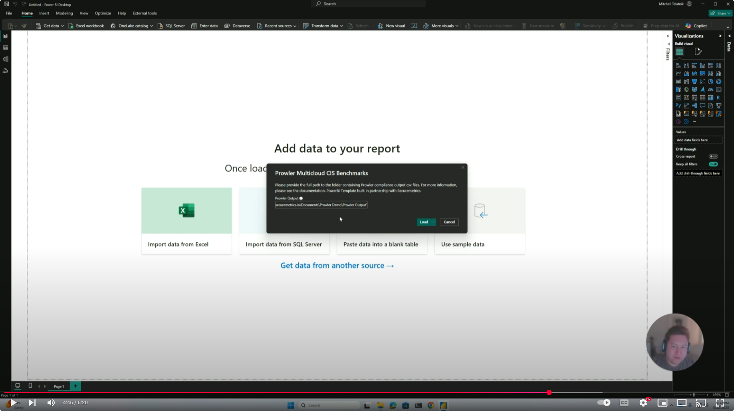
Task: Toggle the Cross-report switch
Action: click(713, 157)
